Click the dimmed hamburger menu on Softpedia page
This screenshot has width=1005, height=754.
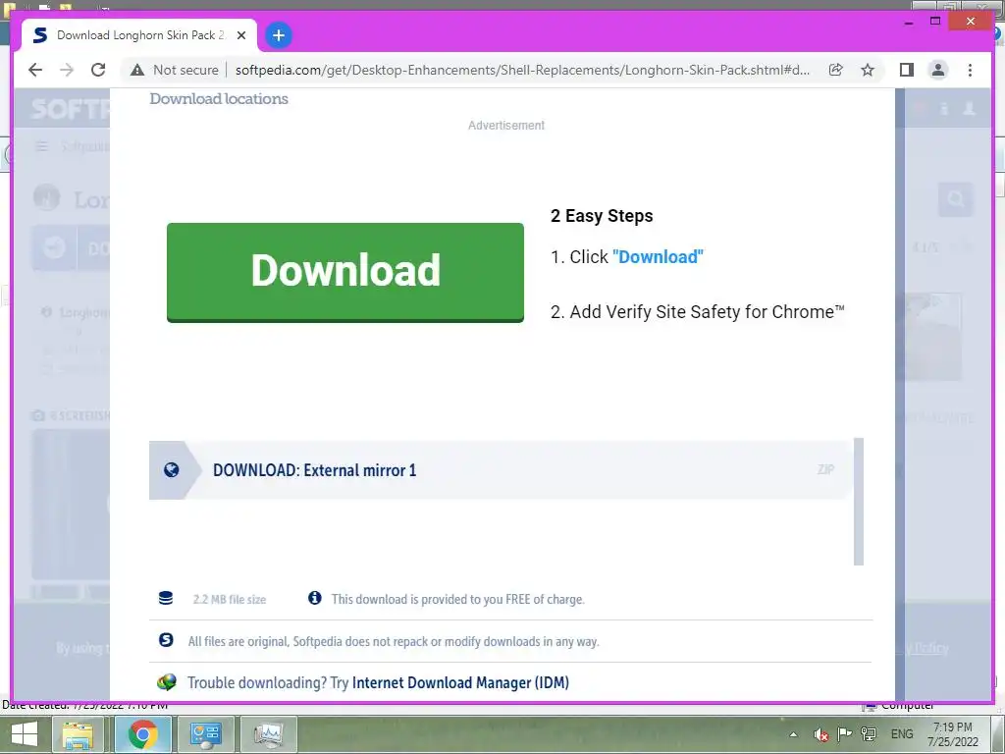point(41,147)
